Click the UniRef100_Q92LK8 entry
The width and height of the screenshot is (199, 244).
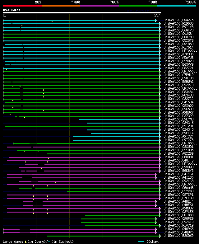coord(178,181)
